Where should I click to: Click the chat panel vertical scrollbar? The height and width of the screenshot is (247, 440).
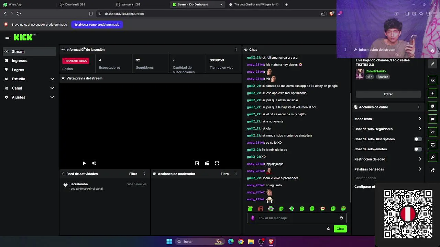[351, 148]
